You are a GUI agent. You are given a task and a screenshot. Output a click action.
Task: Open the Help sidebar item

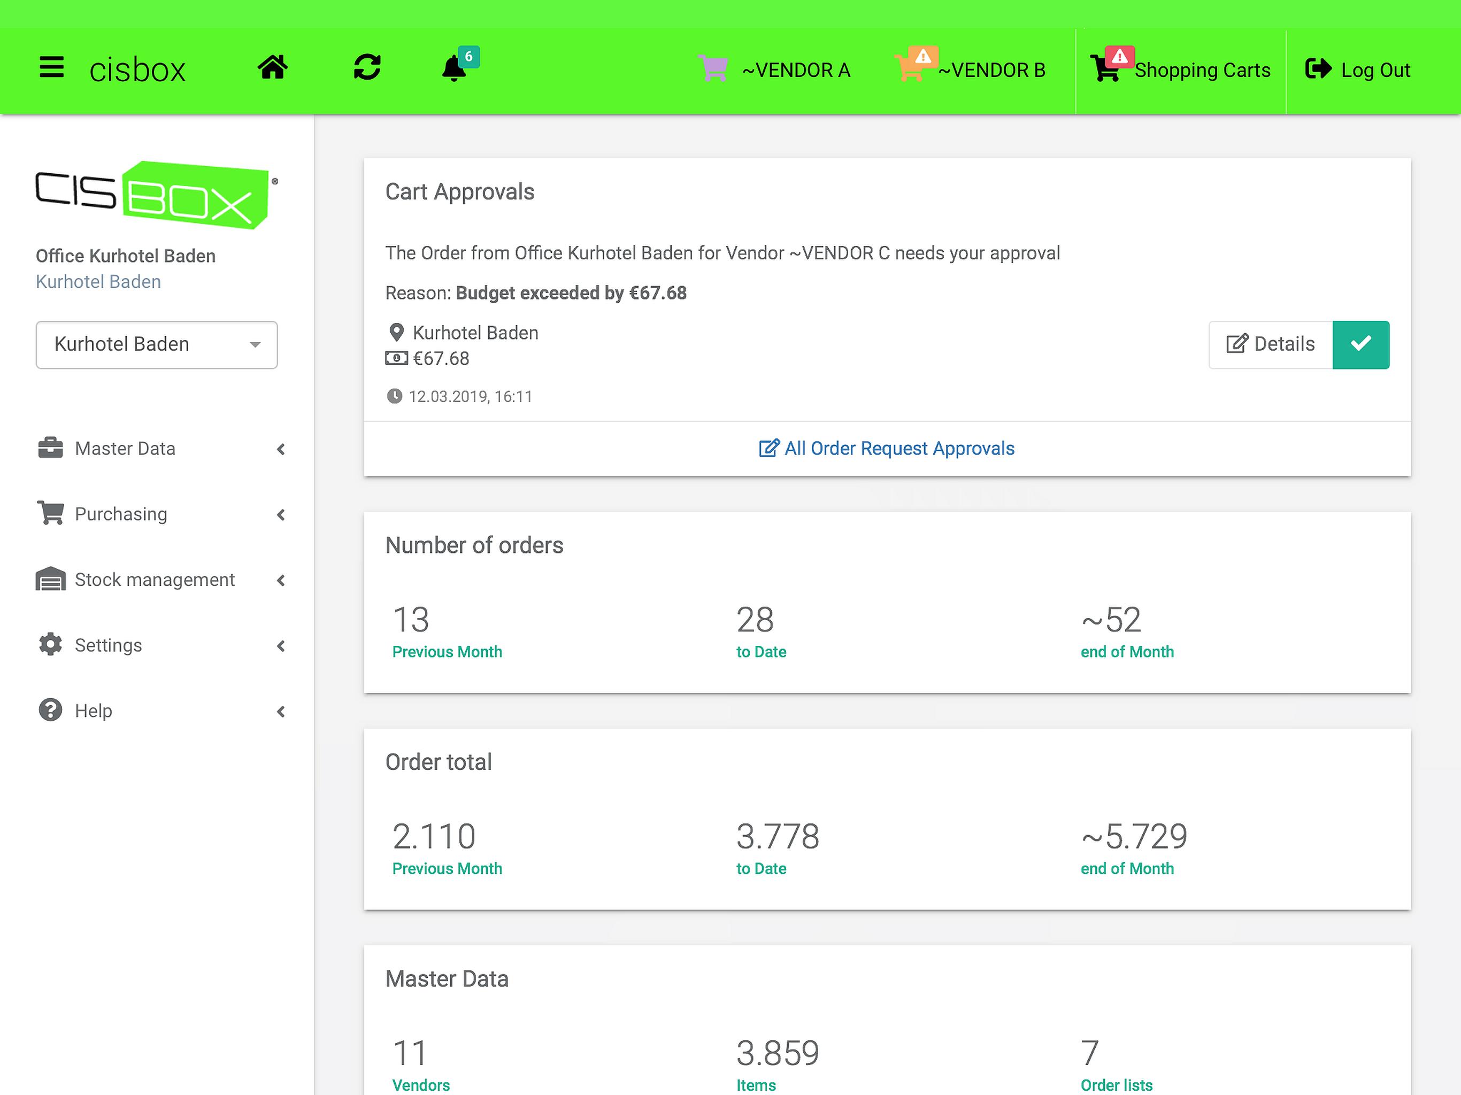93,711
